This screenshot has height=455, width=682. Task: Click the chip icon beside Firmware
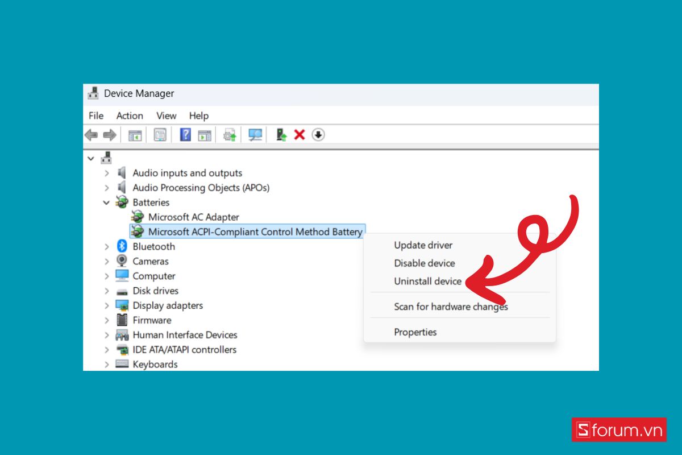click(x=122, y=320)
